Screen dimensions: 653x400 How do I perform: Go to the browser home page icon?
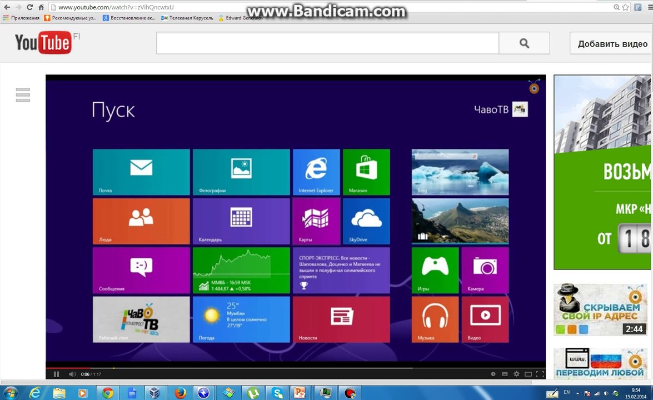tap(41, 7)
